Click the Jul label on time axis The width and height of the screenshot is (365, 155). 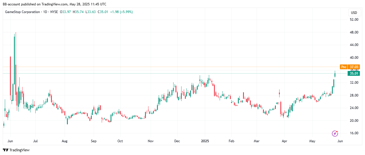click(x=36, y=141)
